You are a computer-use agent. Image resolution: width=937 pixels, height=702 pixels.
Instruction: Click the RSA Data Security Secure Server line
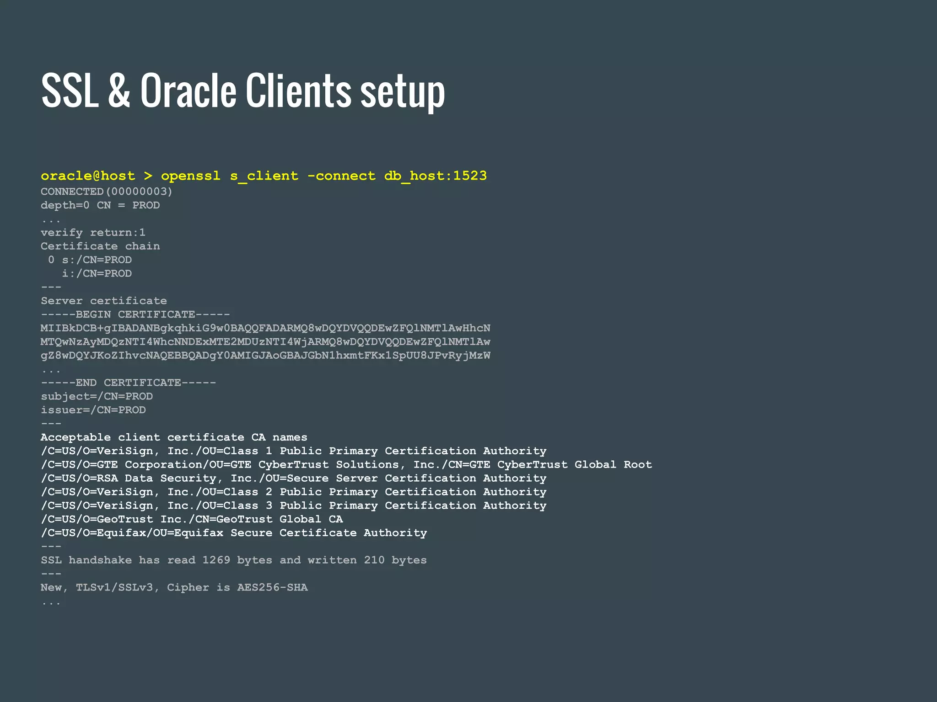294,479
